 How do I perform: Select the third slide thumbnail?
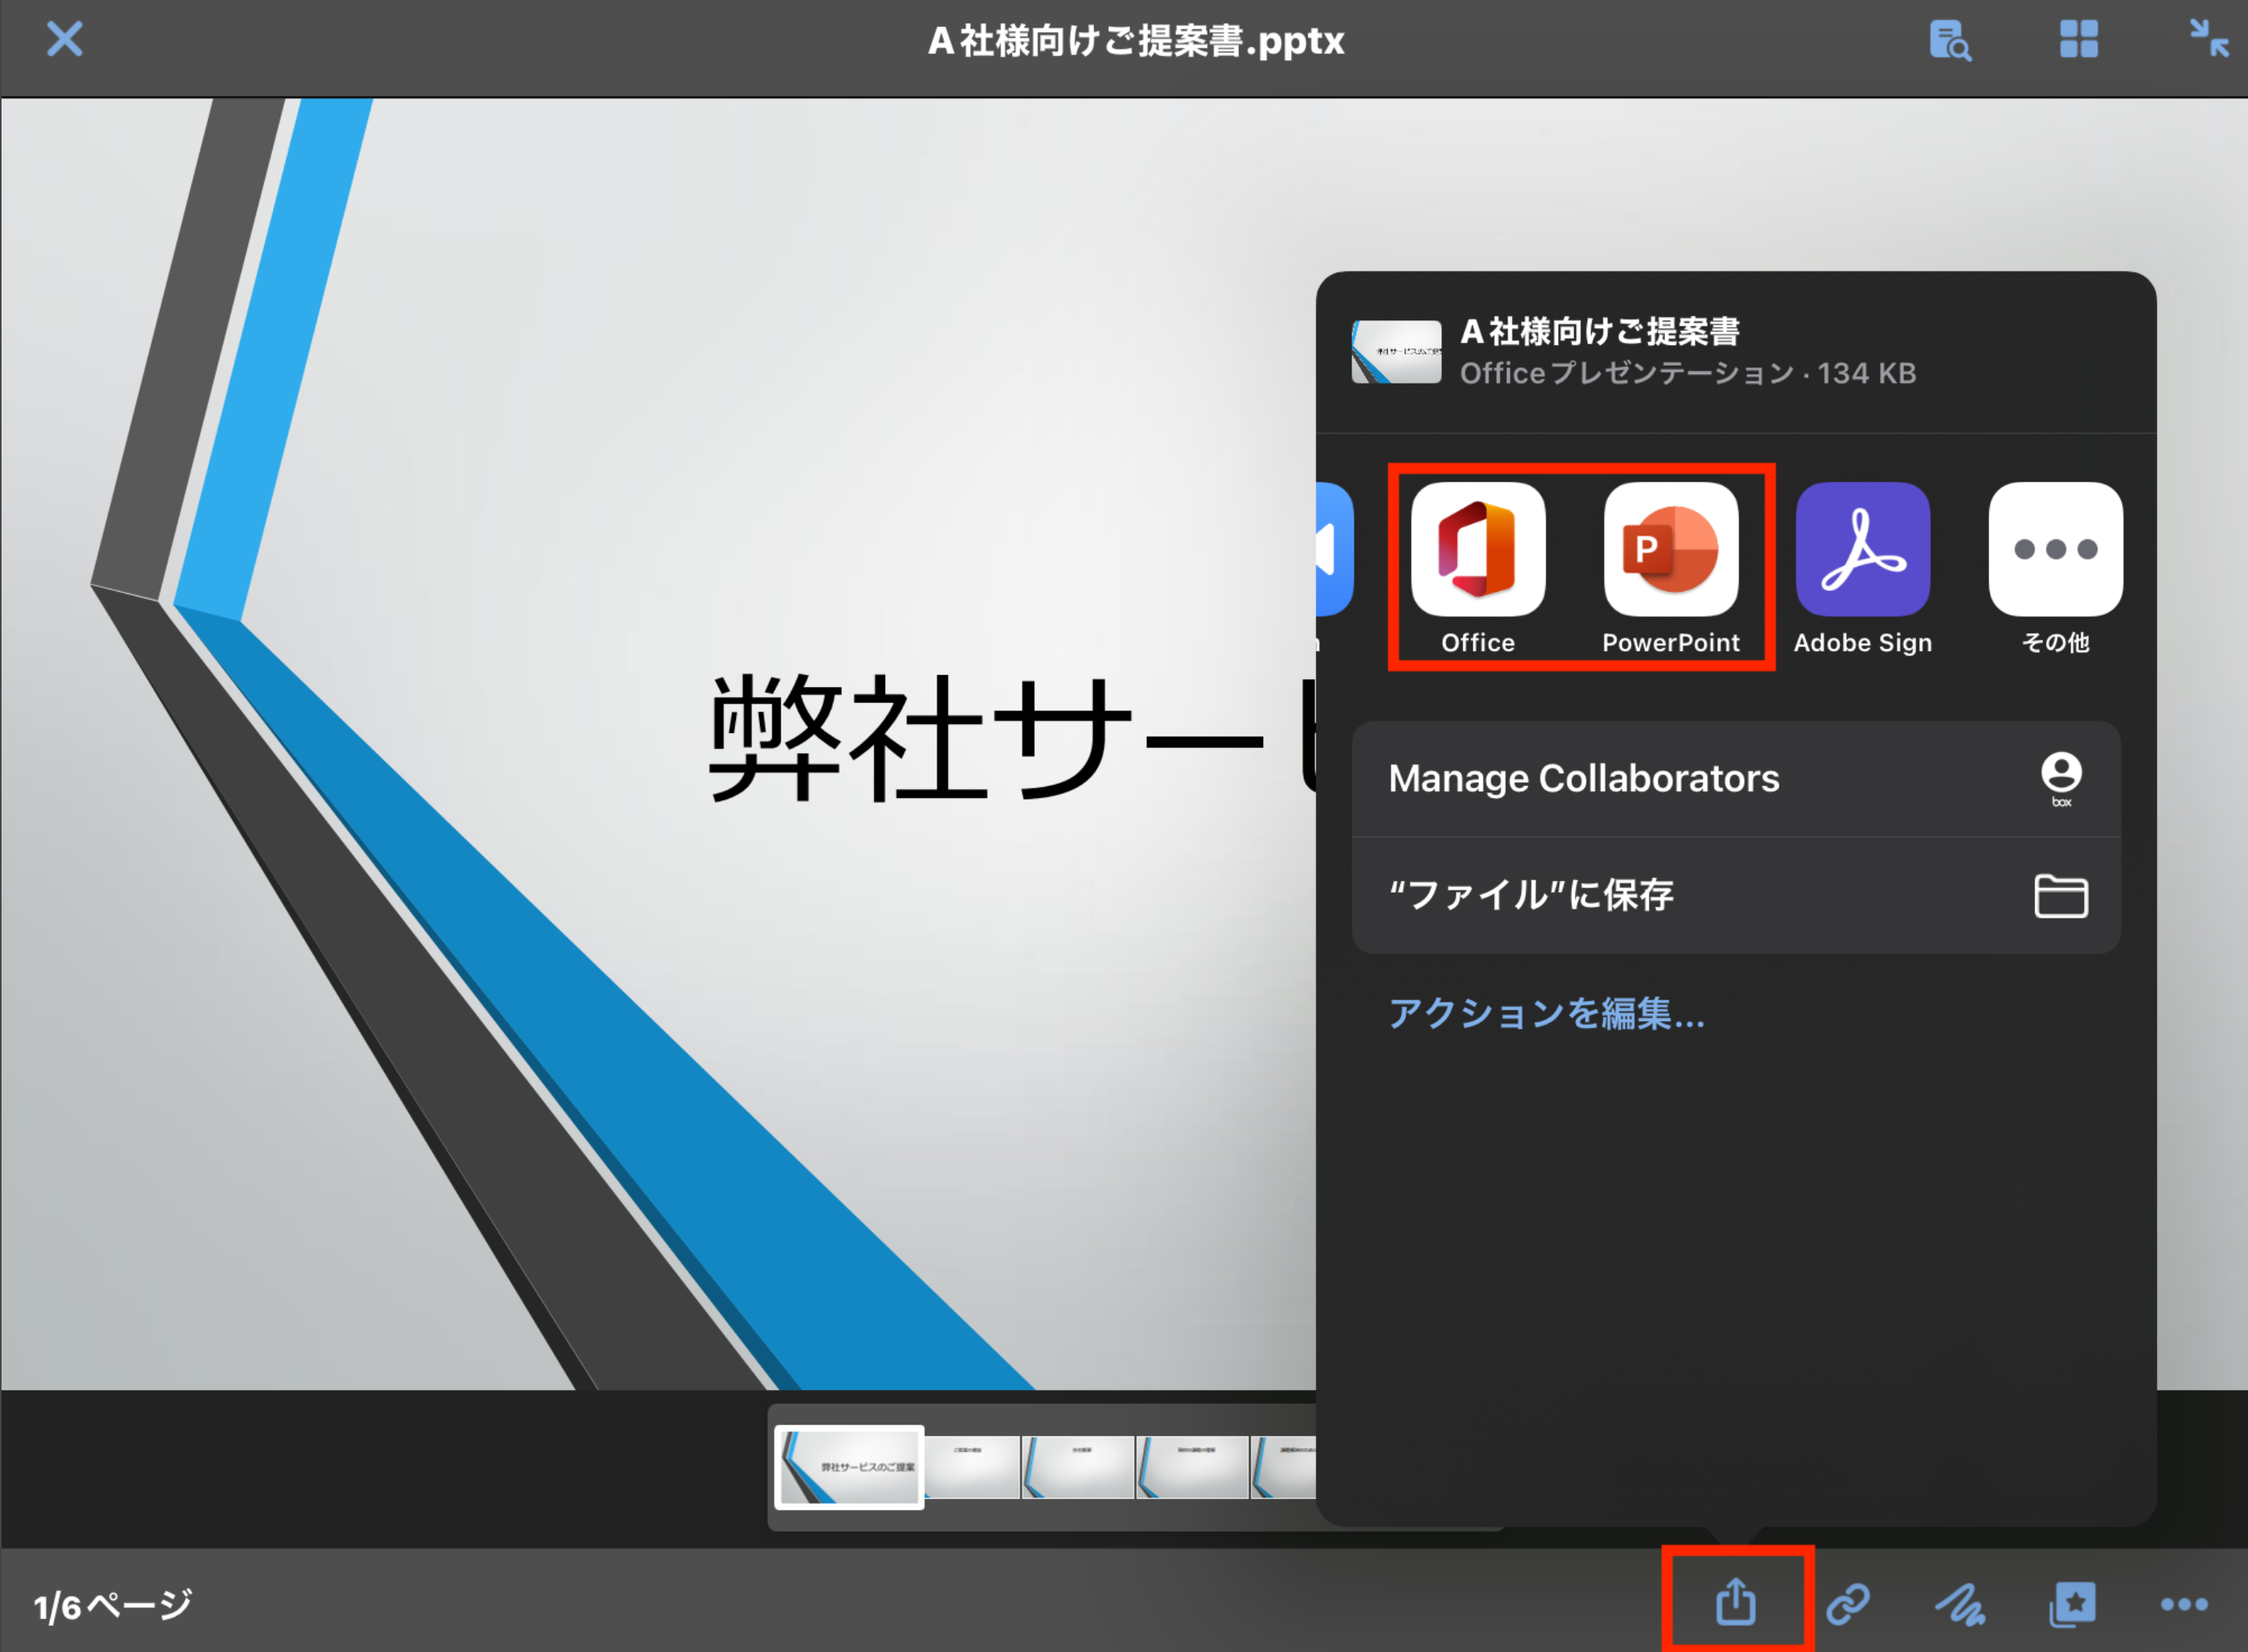click(x=1078, y=1467)
